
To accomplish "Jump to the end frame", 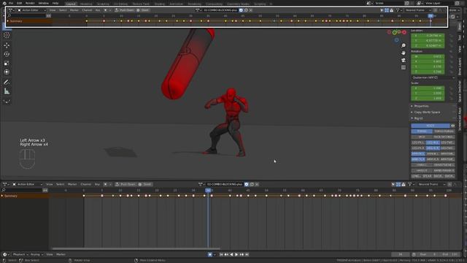I will pyautogui.click(x=247, y=255).
